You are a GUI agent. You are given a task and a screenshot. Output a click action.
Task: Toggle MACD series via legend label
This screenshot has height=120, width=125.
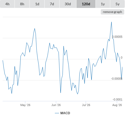click(x=65, y=113)
